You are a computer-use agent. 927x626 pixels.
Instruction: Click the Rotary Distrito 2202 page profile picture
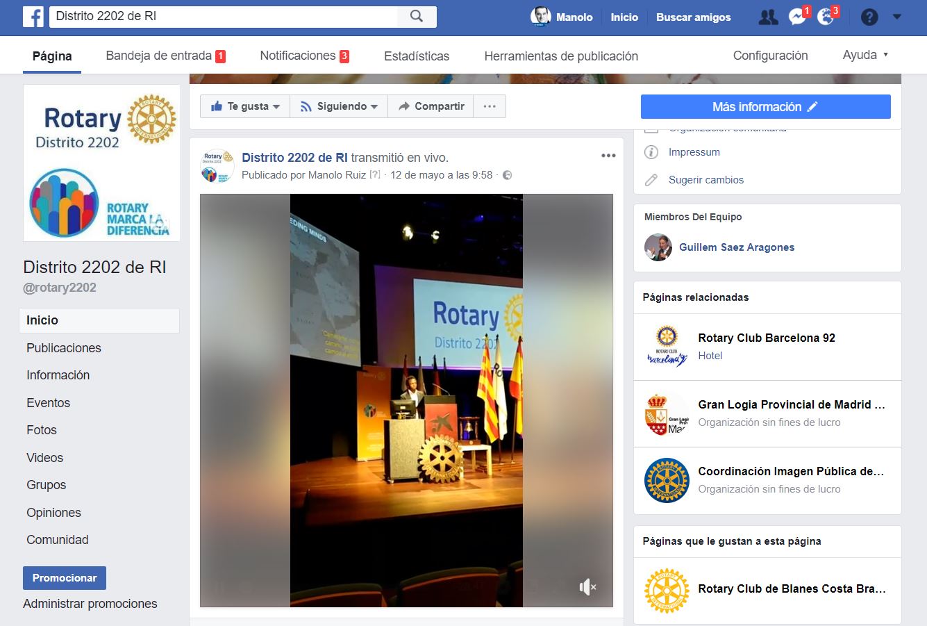click(102, 163)
